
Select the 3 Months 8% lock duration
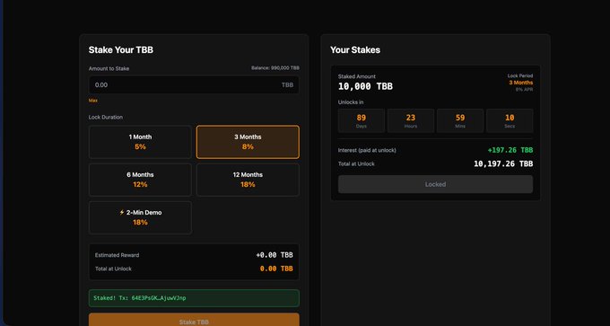tap(248, 142)
